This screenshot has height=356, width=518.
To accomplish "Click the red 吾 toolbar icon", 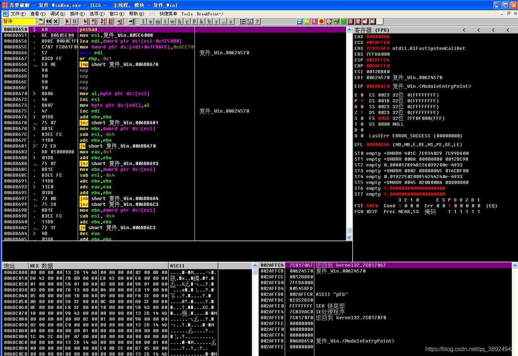I will (351, 21).
